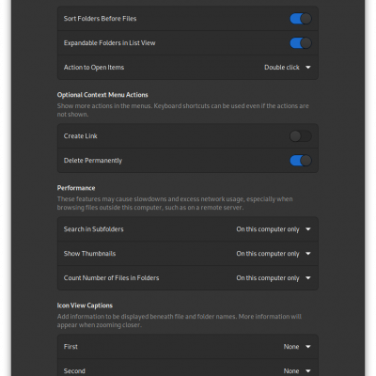Click the arrow icon beside Double click

[x=308, y=68]
